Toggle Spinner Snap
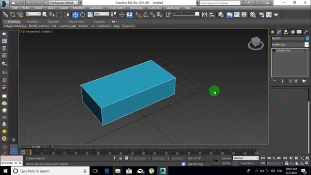Viewport: 311px width, 175px height. 160,15
